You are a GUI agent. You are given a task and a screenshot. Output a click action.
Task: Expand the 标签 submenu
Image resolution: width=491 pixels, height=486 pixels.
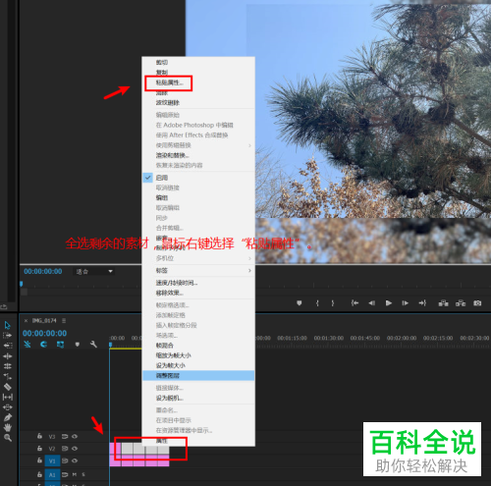click(x=198, y=271)
